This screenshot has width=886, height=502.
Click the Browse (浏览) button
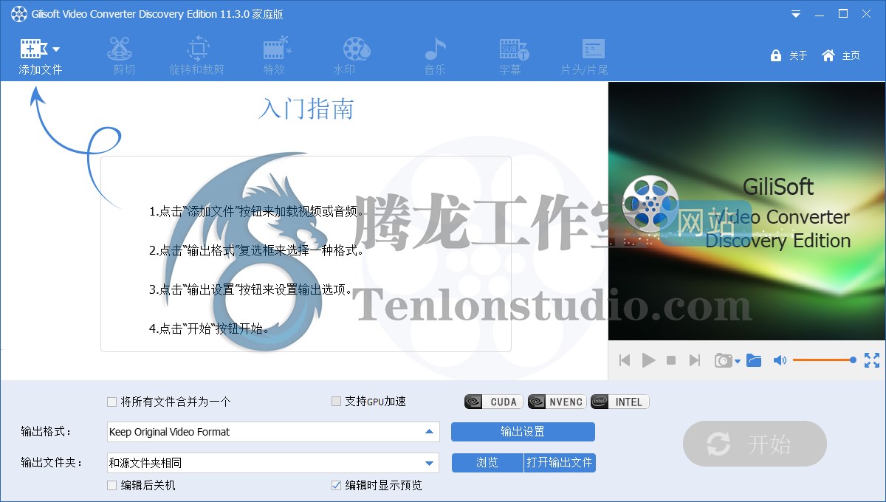487,463
